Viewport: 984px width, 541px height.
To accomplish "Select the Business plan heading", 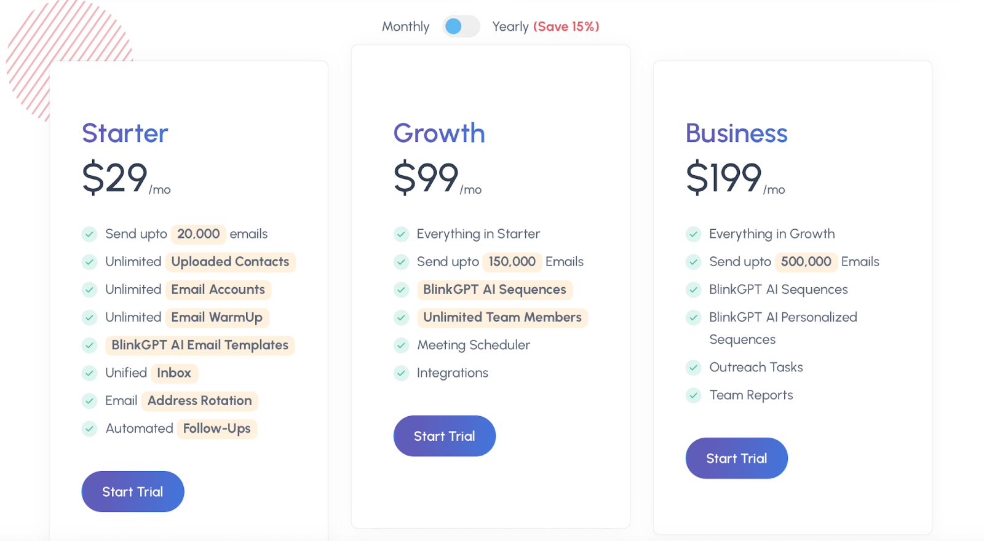I will click(x=736, y=133).
